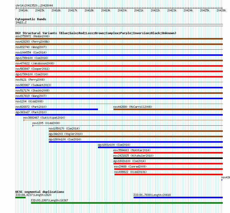
Task: Open the nsv832740 (Wong2007) variant label
Action: [x=31, y=47]
